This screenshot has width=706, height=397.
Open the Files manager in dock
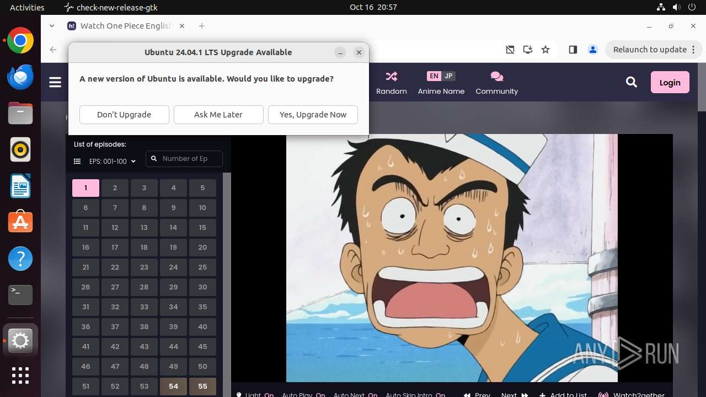point(20,114)
